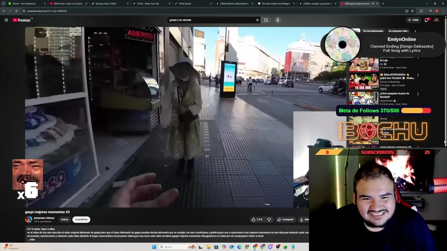This screenshot has height=251, width=447.
Task: Expand the description with ...más
Action: (x=31, y=239)
